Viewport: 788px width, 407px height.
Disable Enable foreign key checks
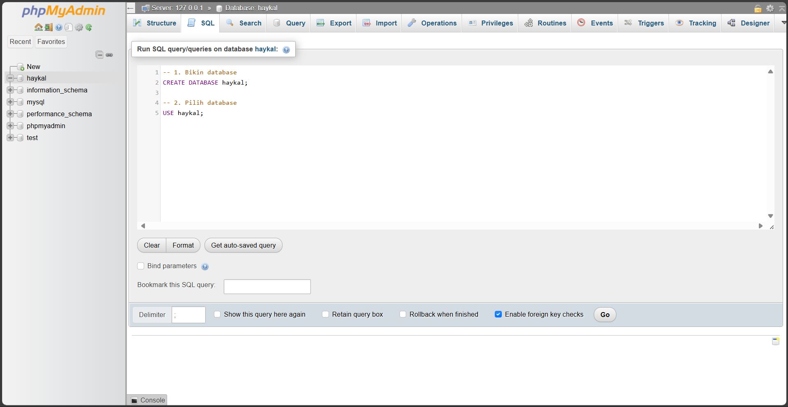coord(498,314)
